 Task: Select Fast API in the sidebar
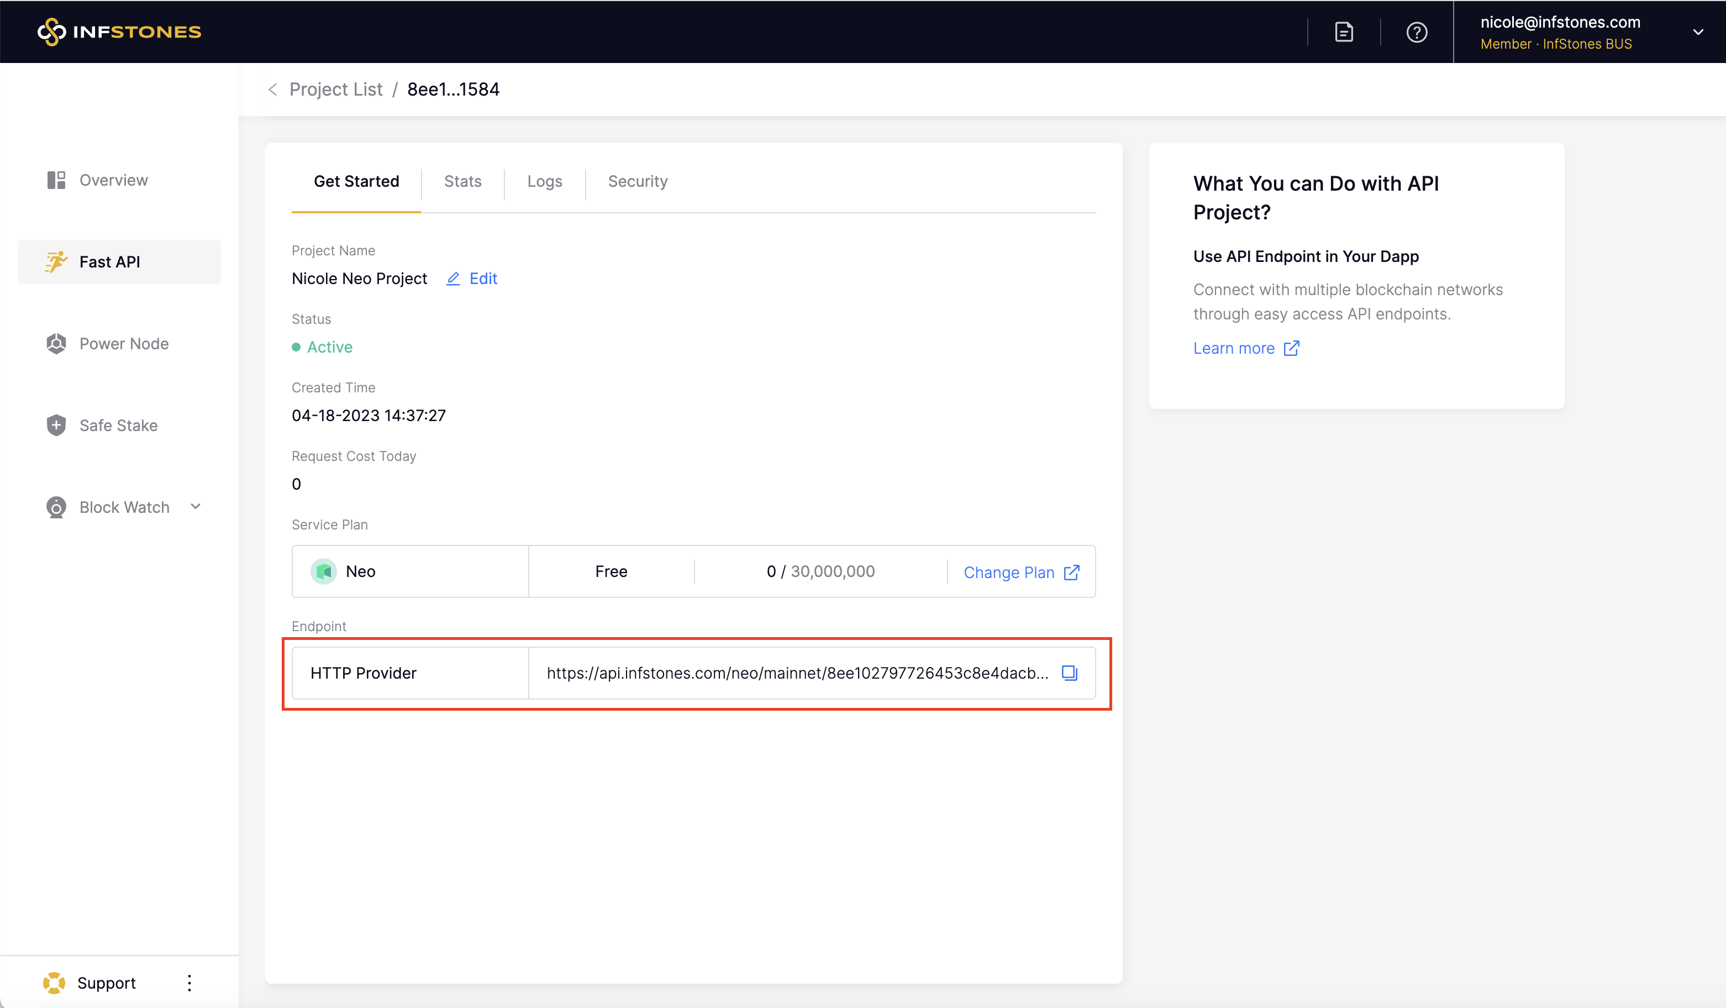tap(109, 262)
